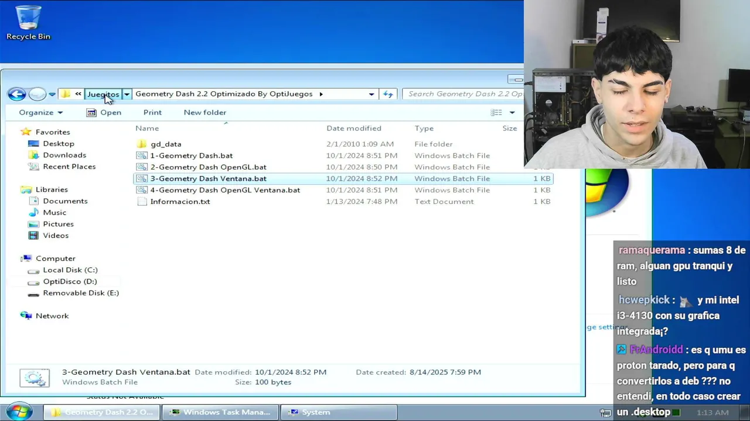This screenshot has height=421, width=750.
Task: Open the Organize menu
Action: (x=40, y=112)
